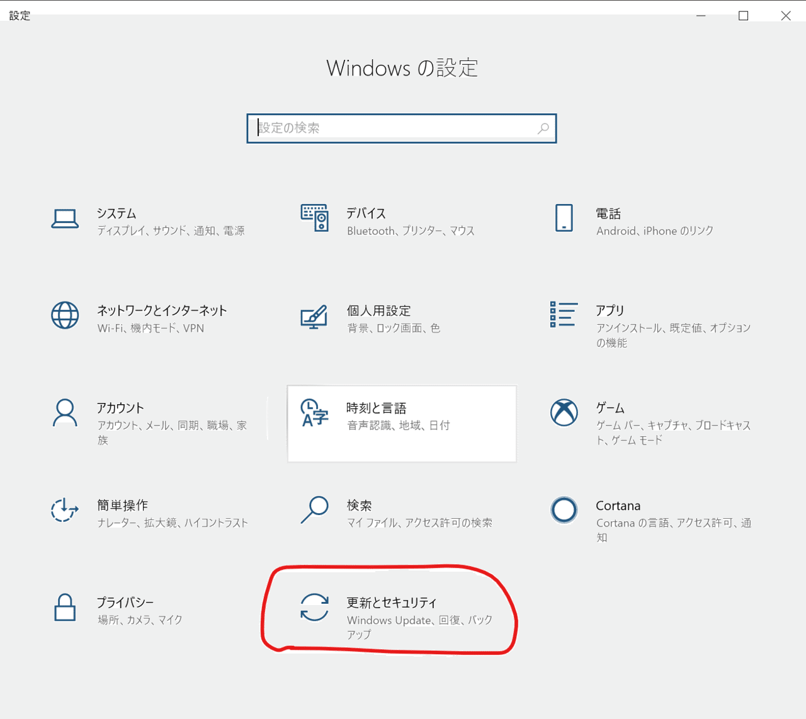Open the 電話 settings title
The width and height of the screenshot is (806, 719).
coord(608,213)
